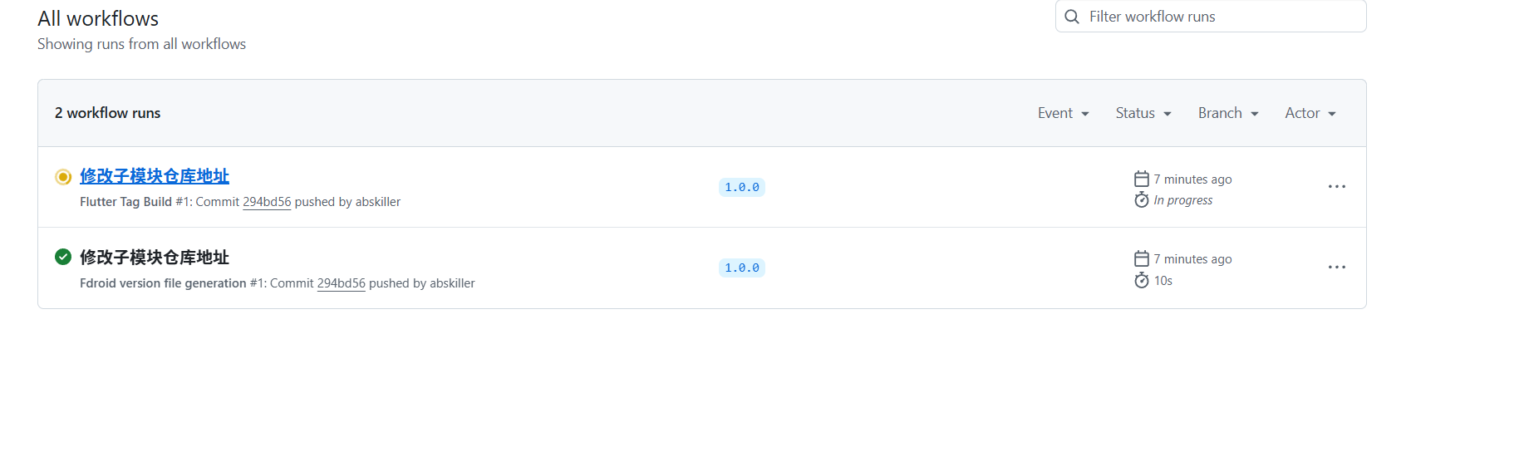
Task: Click calendar icon of Flutter Tag Build run
Action: (1142, 179)
